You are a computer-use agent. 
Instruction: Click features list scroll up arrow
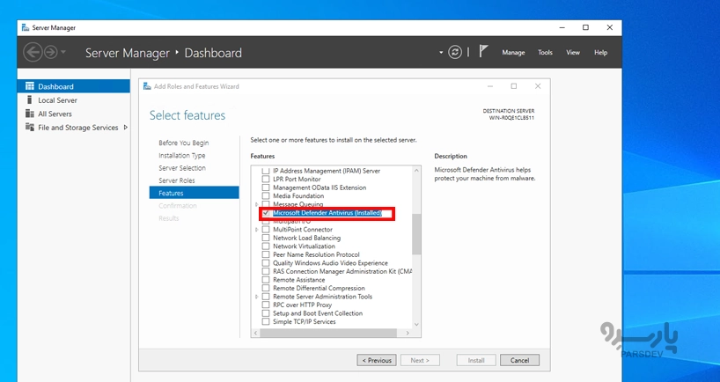[x=416, y=171]
